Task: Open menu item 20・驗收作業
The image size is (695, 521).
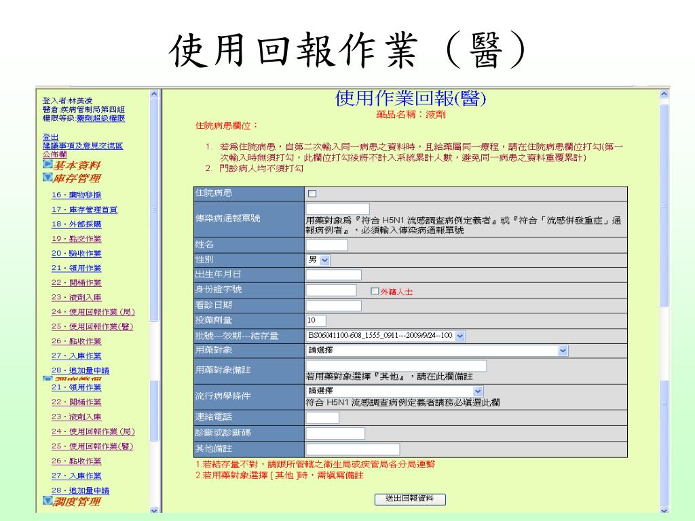Action: [76, 254]
